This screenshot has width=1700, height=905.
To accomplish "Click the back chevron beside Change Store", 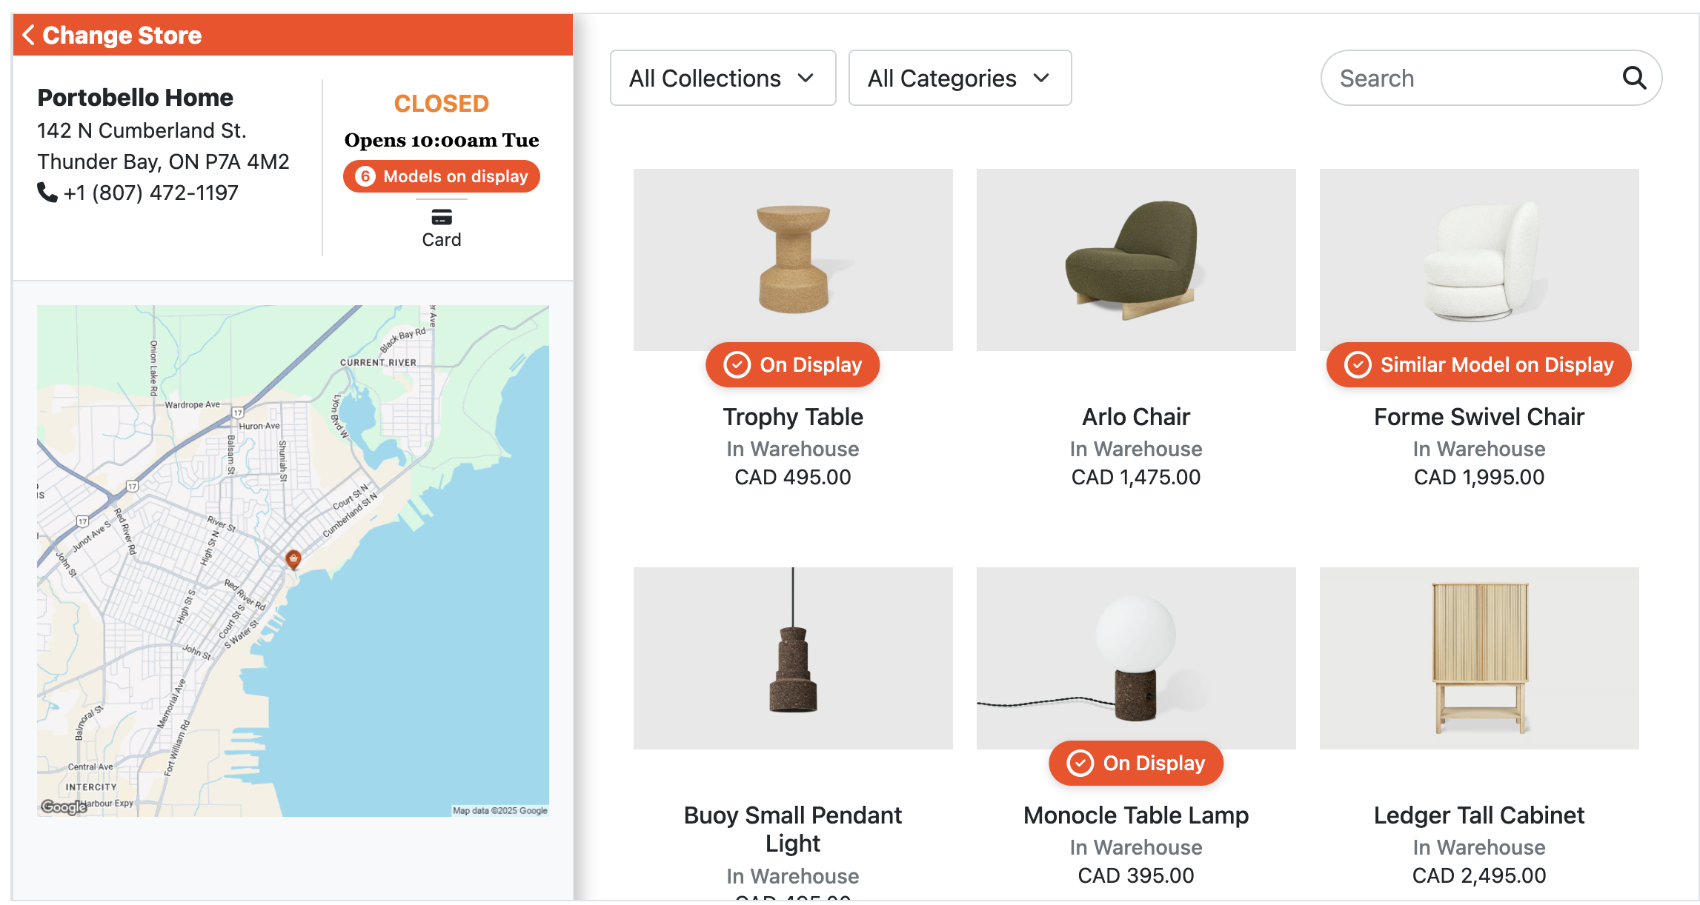I will [x=29, y=35].
